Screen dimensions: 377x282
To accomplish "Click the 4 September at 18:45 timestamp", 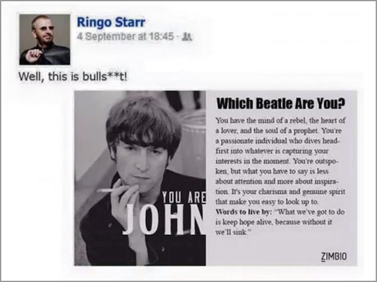I will [x=125, y=36].
